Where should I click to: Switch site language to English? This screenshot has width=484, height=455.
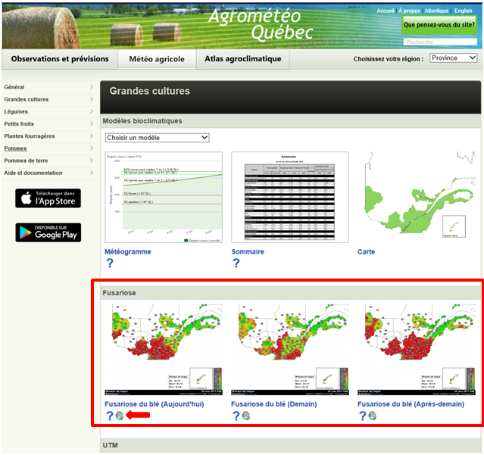tap(463, 11)
